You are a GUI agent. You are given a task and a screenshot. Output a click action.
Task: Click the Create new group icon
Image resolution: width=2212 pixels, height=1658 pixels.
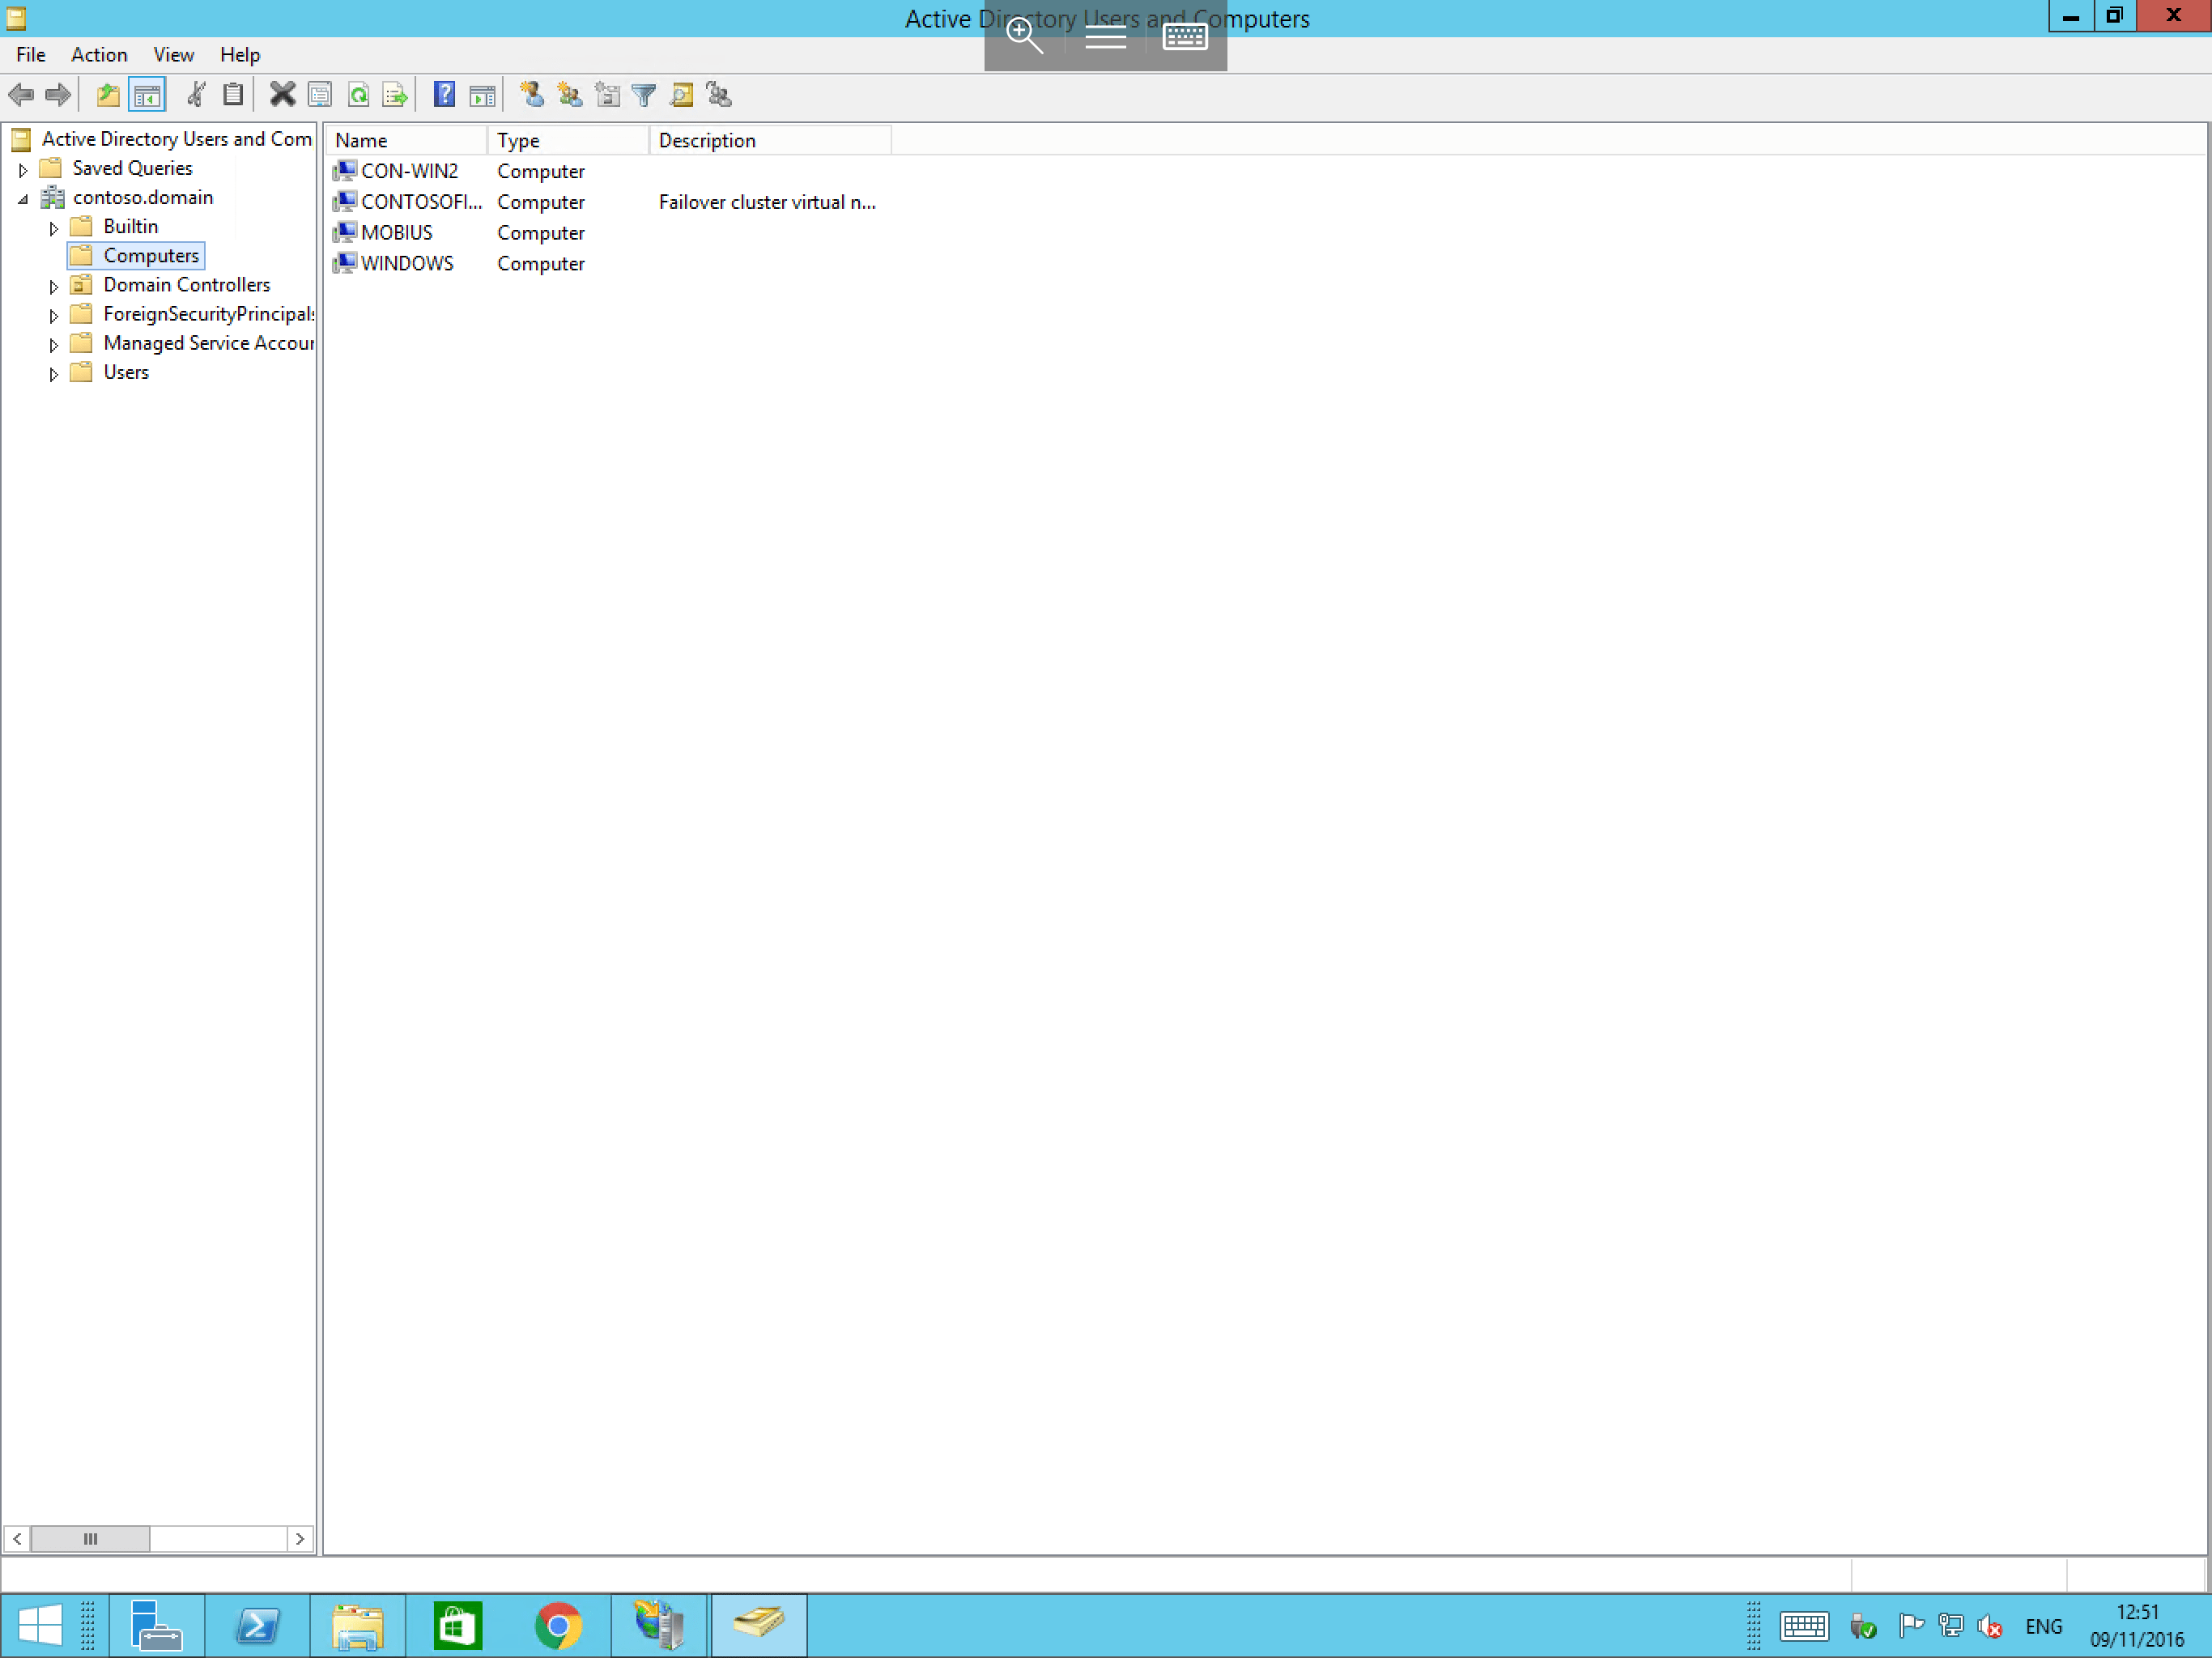(x=570, y=95)
